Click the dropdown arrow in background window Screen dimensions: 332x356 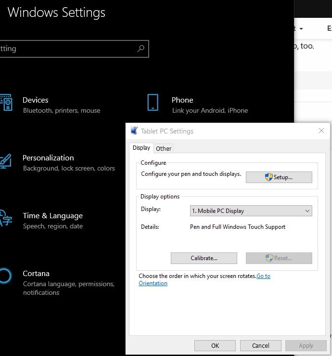[x=301, y=29]
